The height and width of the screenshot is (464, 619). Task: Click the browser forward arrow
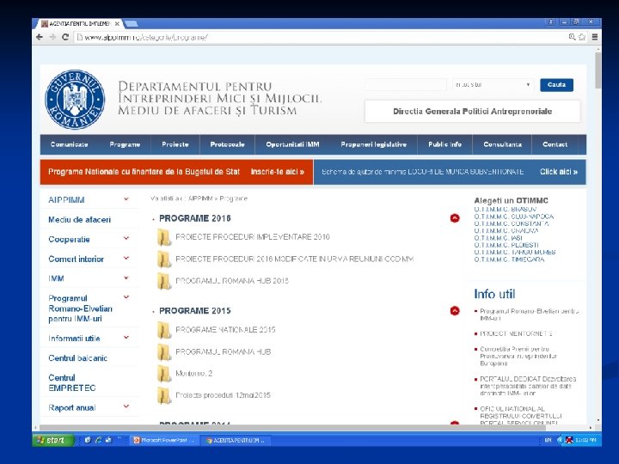pos(53,37)
